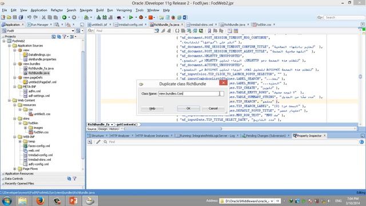Open the editor tab list dropdown

click(363, 24)
